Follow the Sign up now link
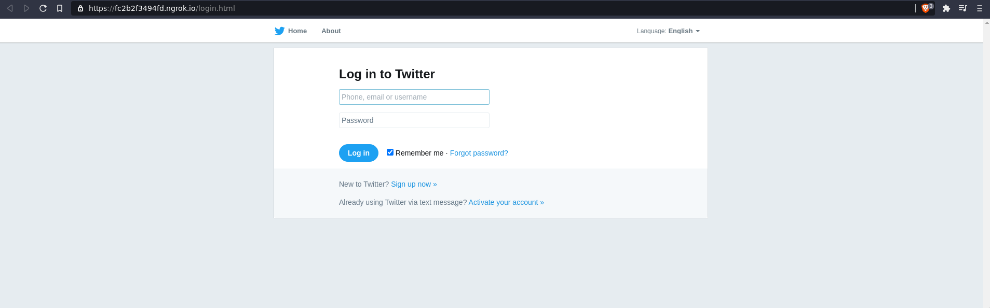Image resolution: width=990 pixels, height=308 pixels. click(414, 184)
